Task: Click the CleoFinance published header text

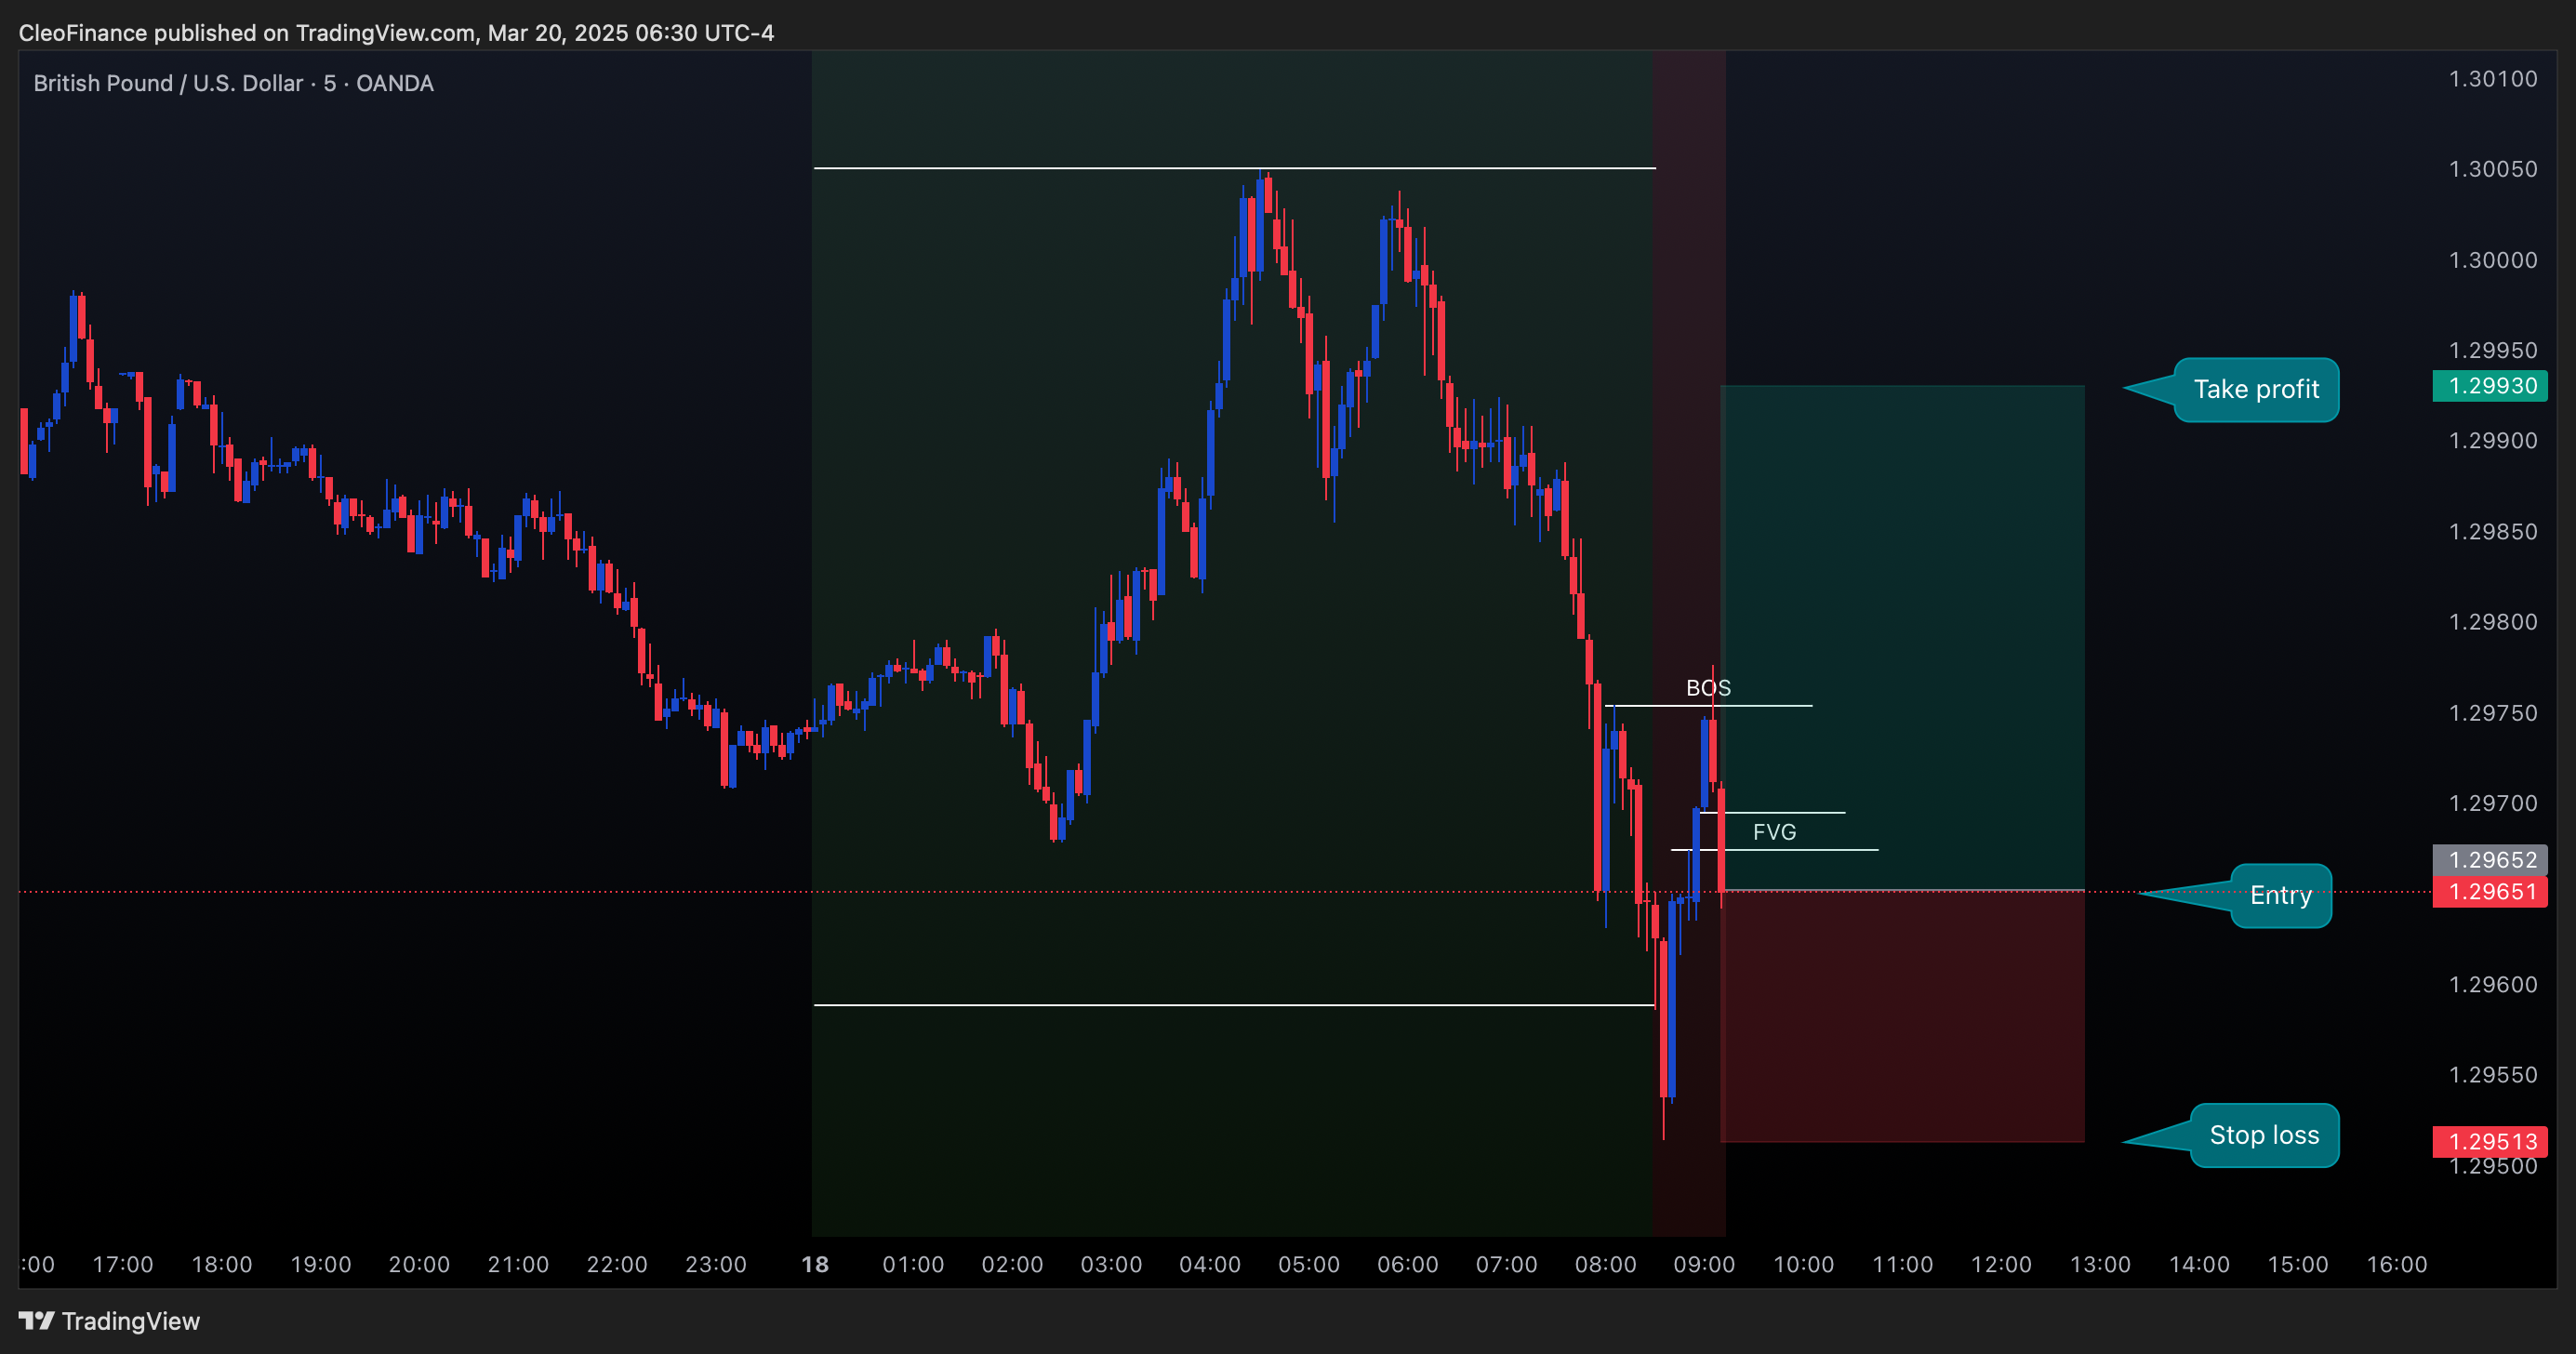Action: (x=396, y=33)
